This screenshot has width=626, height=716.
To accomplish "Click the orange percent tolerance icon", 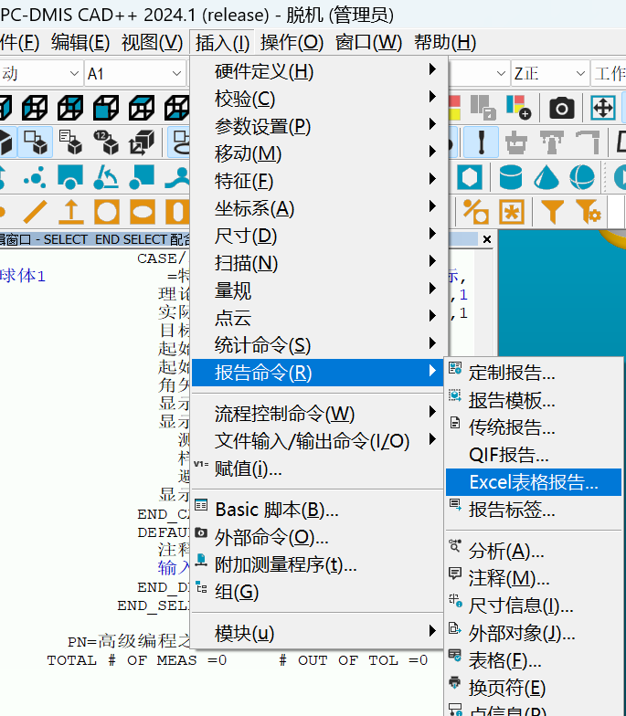I will tap(475, 212).
